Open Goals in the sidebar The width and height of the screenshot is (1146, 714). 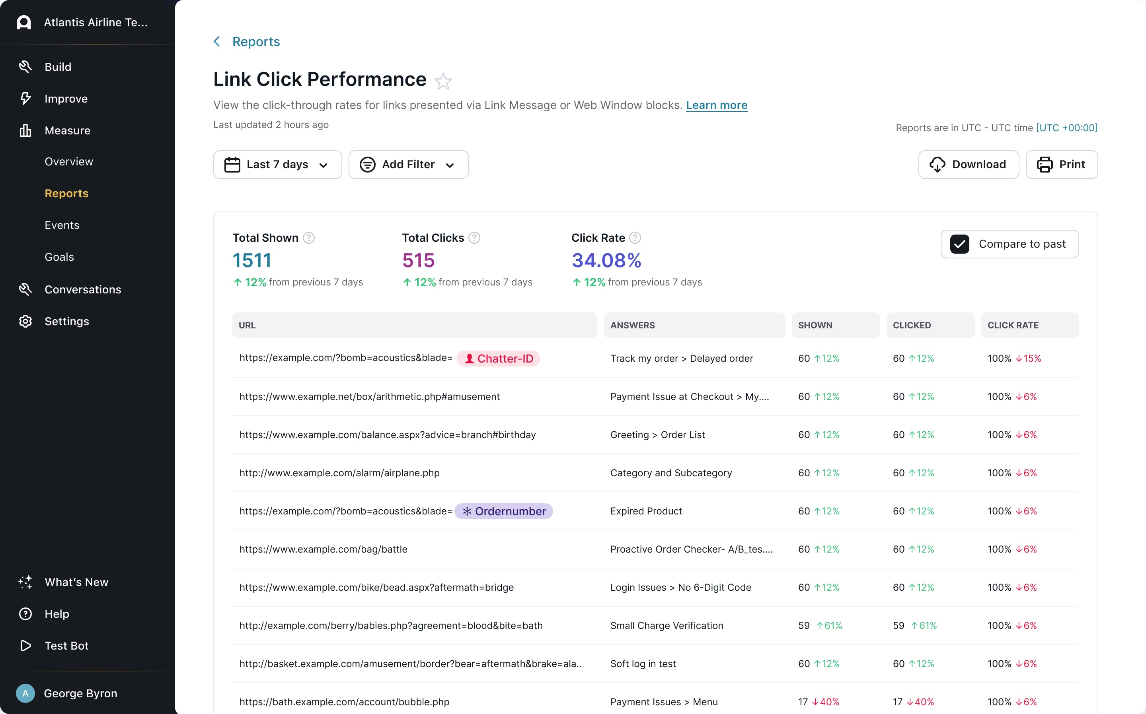click(59, 257)
